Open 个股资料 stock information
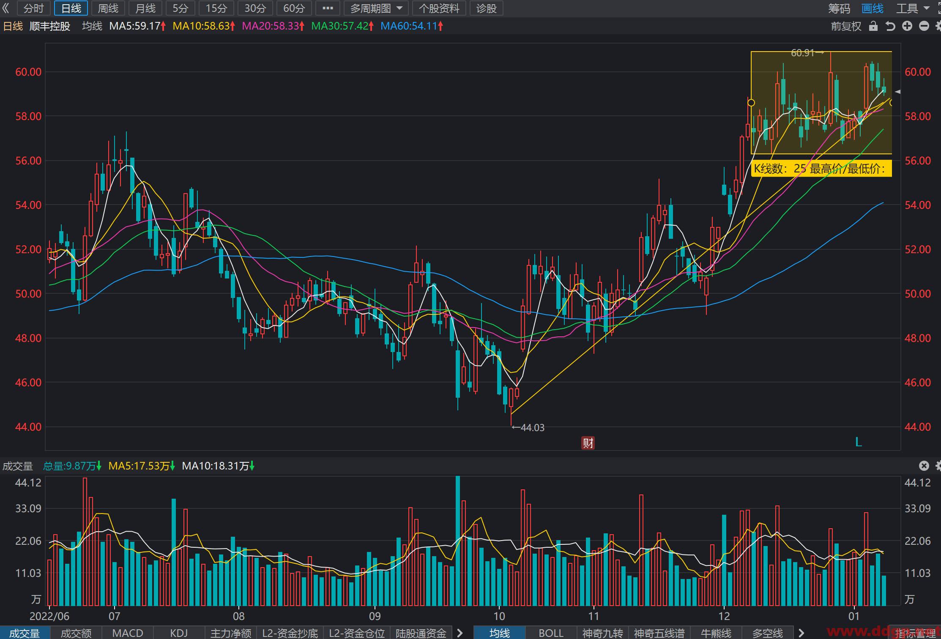The height and width of the screenshot is (639, 941). 439,8
